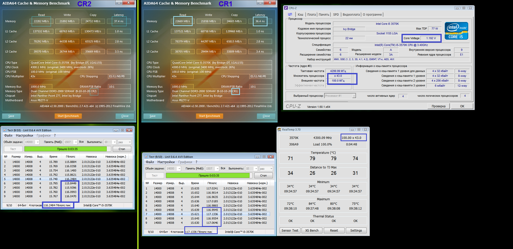
Task: Open Settings in RealTemp
Action: point(356,231)
